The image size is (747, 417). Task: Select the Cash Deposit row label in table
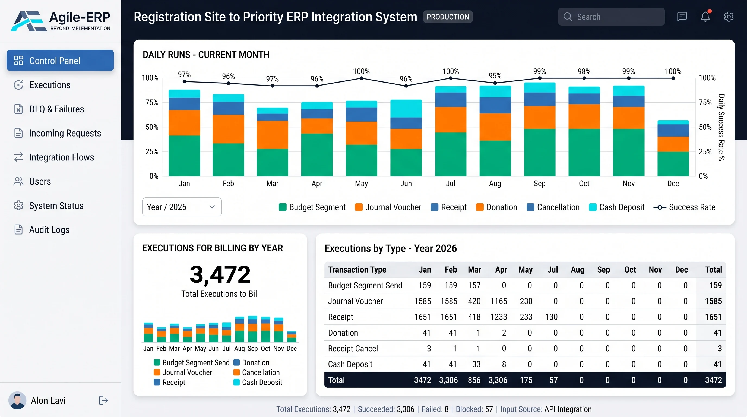(350, 364)
